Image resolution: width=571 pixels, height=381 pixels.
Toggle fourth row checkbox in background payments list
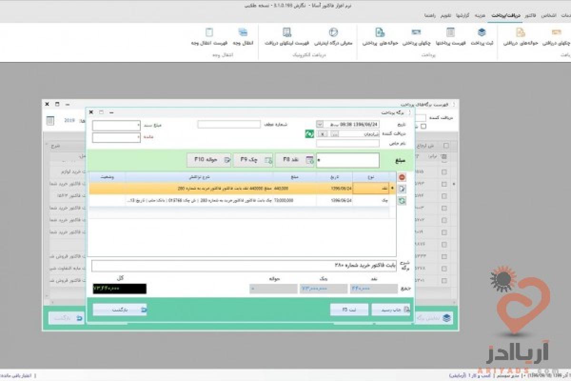[444, 208]
